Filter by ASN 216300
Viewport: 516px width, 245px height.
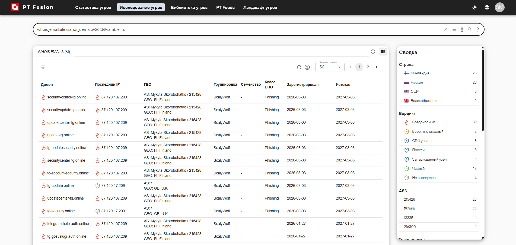[x=439, y=227]
